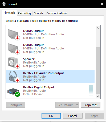
Task: Click red not-plugged-in arrow on Speakers
Action: tap(17, 66)
